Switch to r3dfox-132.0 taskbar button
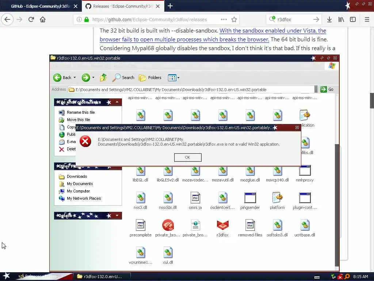 click(102, 277)
